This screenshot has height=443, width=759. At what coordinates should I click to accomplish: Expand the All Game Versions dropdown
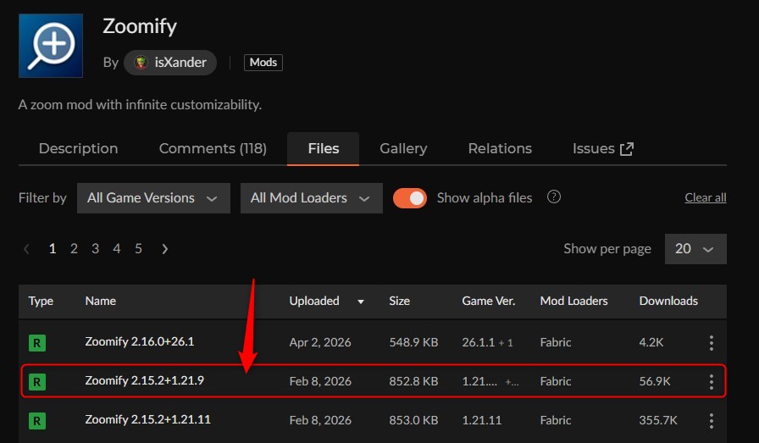point(153,197)
